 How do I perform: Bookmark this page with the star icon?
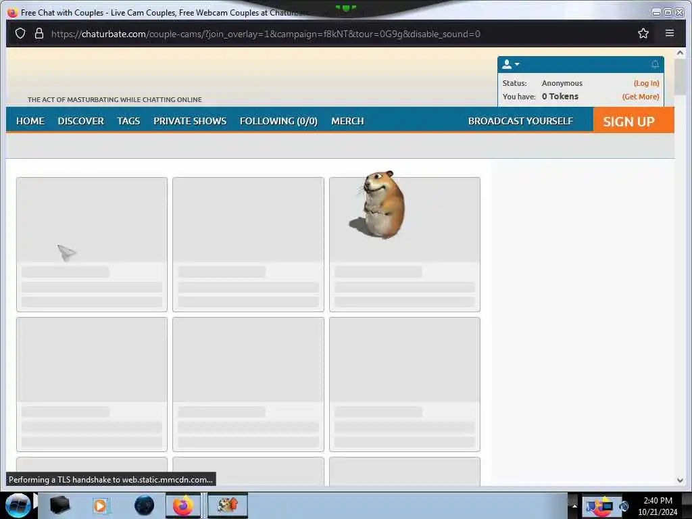click(643, 34)
